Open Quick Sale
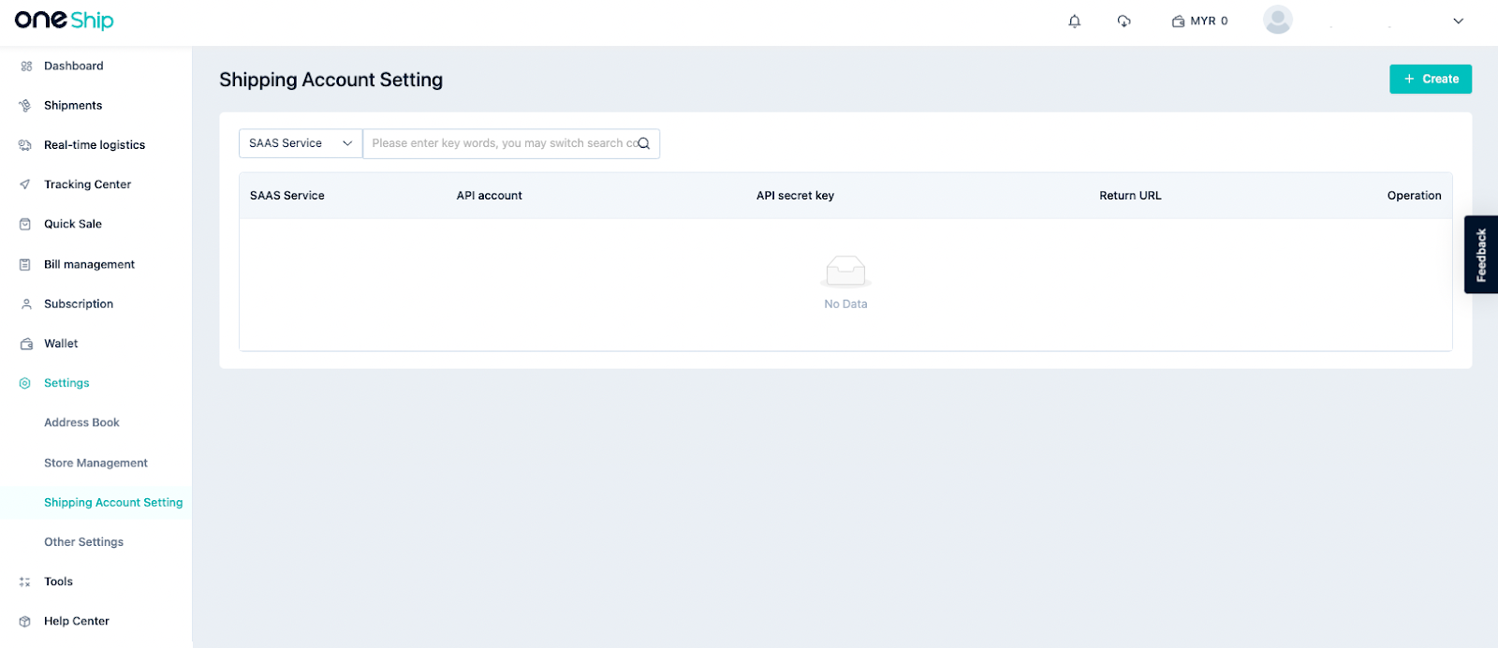 73,225
